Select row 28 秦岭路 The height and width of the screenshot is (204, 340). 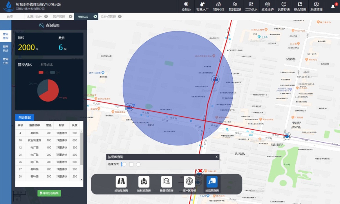point(48,176)
